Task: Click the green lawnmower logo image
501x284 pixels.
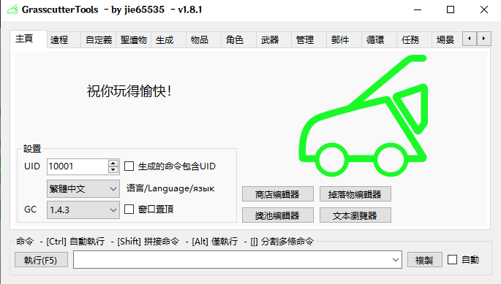Action: (x=363, y=116)
